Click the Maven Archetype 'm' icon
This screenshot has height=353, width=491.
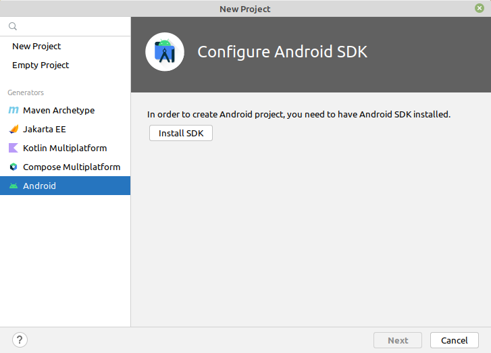(14, 110)
